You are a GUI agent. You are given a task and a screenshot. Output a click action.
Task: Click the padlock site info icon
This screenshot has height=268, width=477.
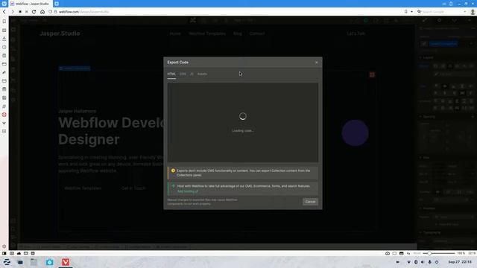pos(55,12)
